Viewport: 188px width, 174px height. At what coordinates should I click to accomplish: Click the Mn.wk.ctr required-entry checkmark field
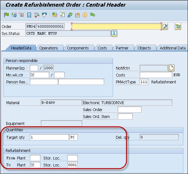[40, 75]
